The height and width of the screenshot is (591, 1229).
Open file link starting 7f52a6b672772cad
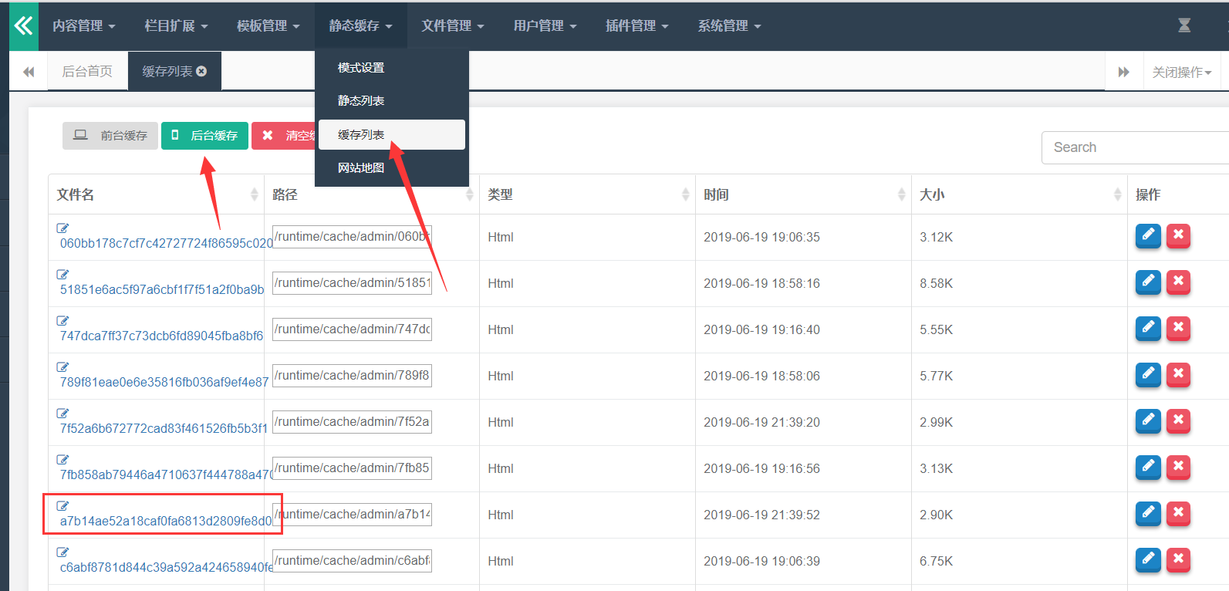pyautogui.click(x=164, y=428)
